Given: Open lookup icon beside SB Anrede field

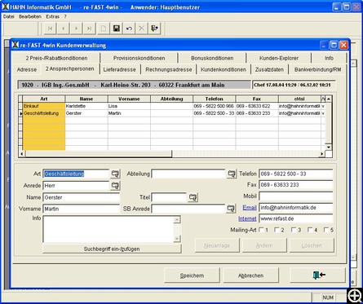Looking at the screenshot, I should pyautogui.click(x=231, y=209).
